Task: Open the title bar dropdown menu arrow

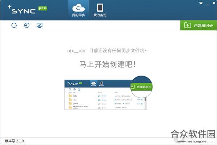Action: pos(201,3)
